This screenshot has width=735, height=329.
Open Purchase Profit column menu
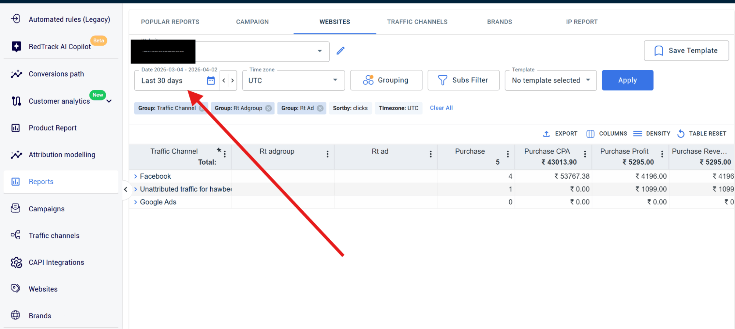662,154
